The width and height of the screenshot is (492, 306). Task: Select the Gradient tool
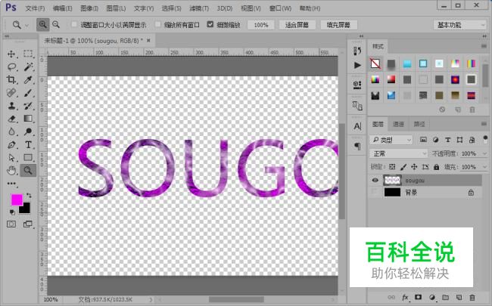click(x=28, y=119)
